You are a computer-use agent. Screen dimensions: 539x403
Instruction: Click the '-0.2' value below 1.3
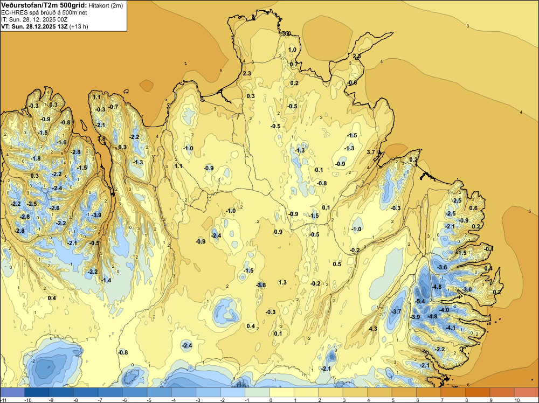(315, 283)
